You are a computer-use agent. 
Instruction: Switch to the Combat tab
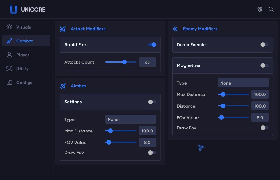[26, 41]
